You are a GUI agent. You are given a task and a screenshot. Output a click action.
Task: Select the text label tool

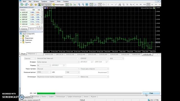tap(127, 4)
